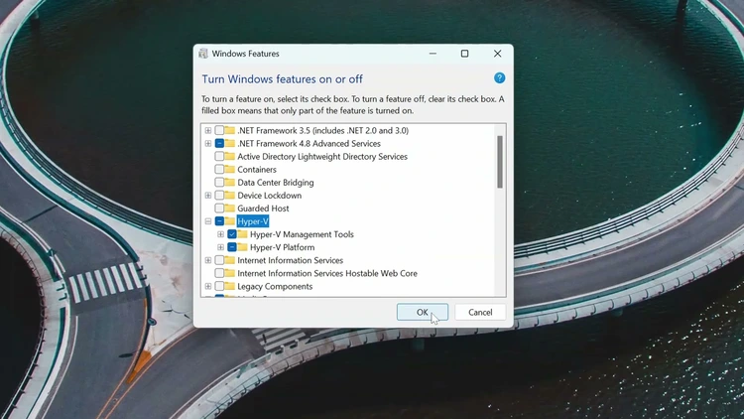Click folder icon beside Internet Information Services Hostable Web Core

pos(230,273)
